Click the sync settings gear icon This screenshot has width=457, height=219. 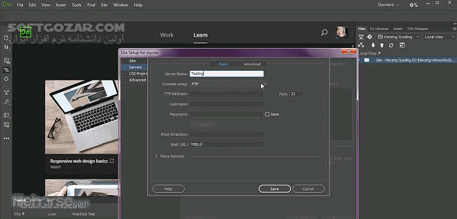click(x=413, y=5)
